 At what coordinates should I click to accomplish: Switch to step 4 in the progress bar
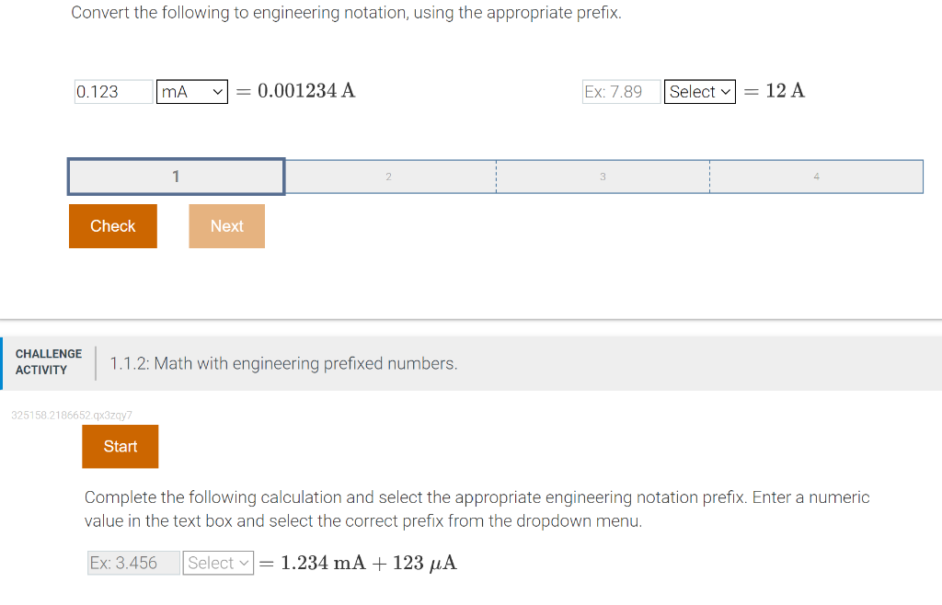[816, 176]
